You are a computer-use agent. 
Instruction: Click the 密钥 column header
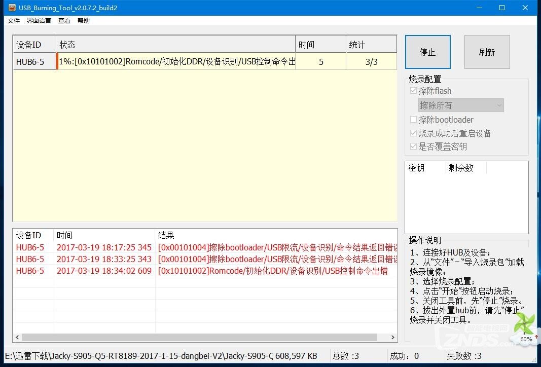[426, 168]
